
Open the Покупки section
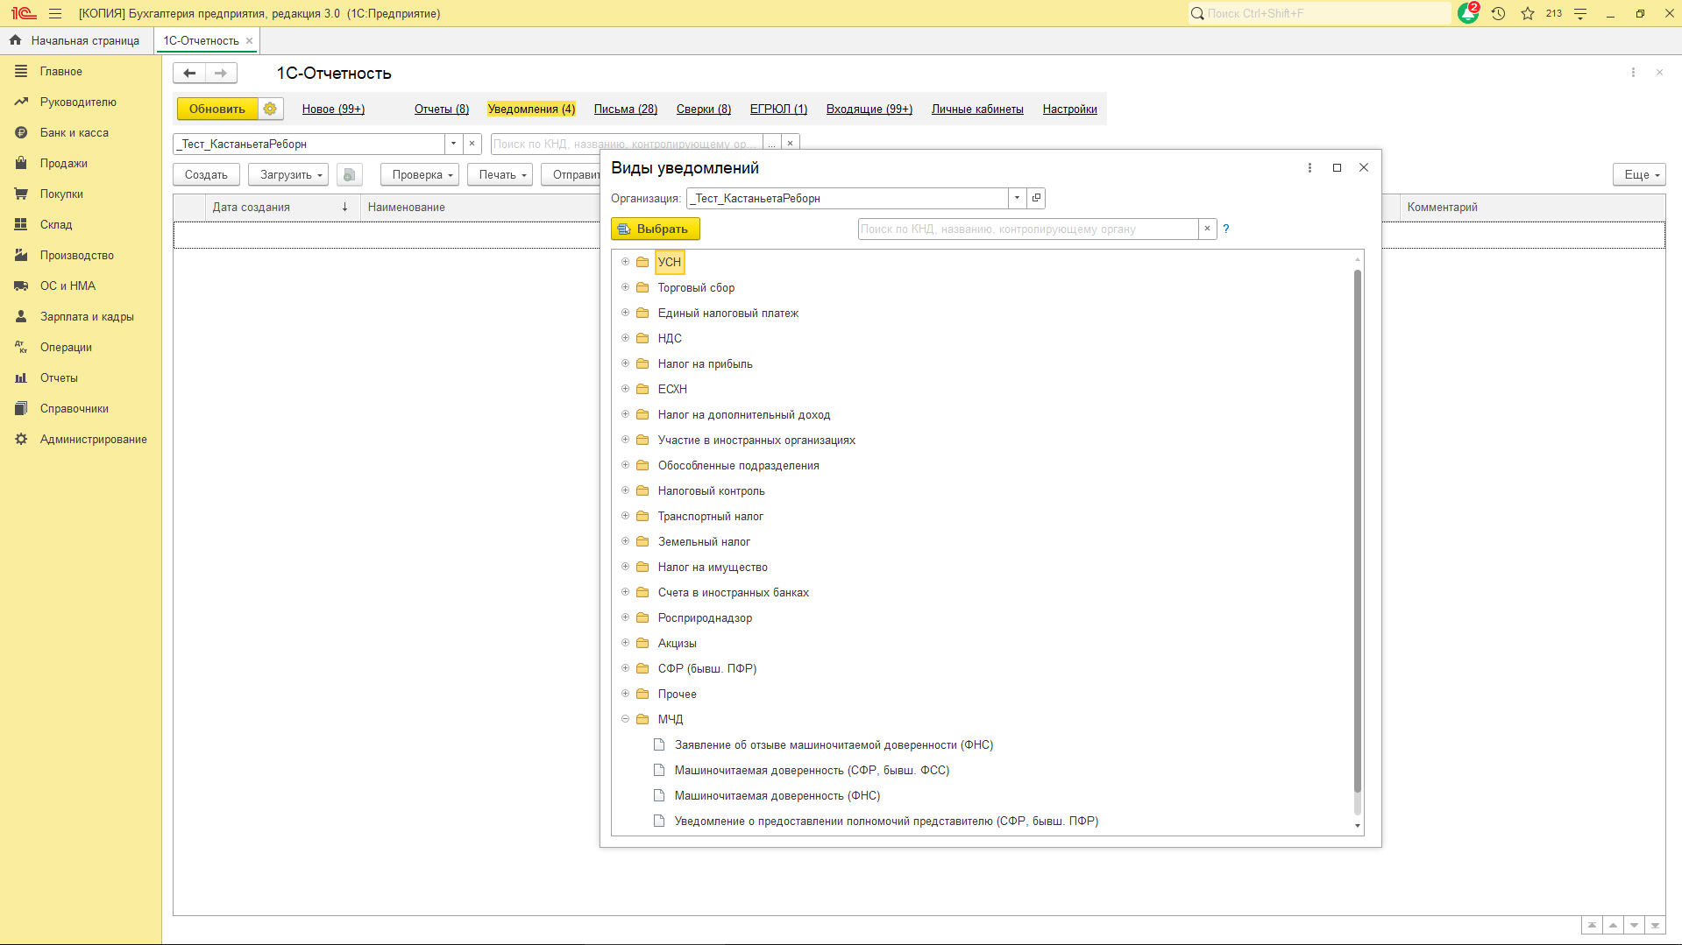(x=61, y=194)
